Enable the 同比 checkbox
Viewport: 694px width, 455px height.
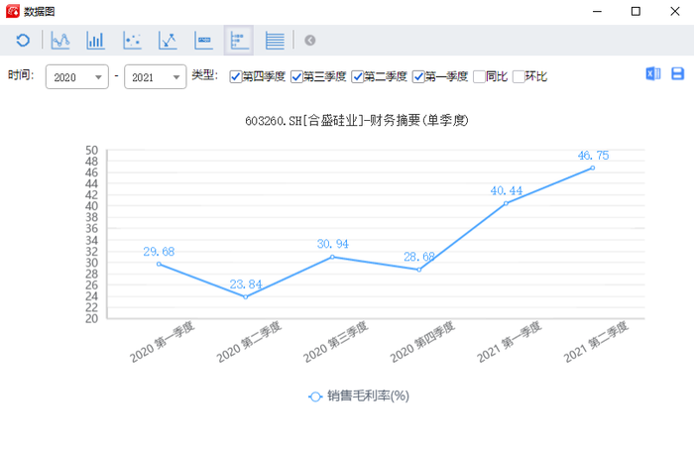coord(479,77)
